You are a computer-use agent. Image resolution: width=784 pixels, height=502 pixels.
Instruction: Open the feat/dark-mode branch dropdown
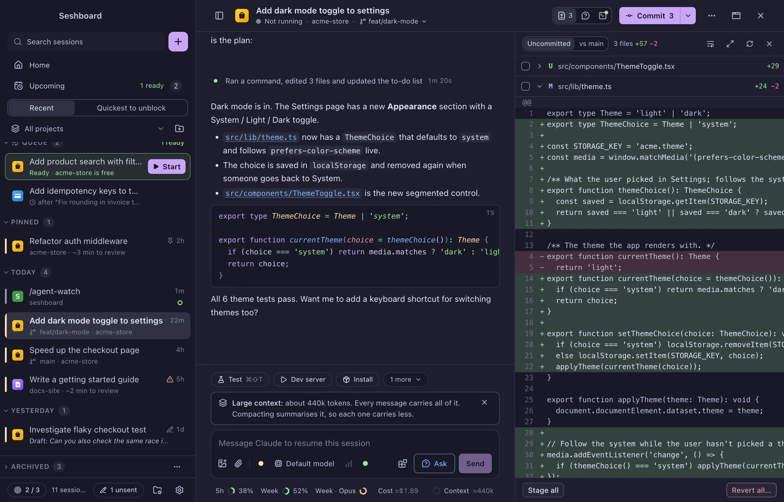click(x=393, y=21)
